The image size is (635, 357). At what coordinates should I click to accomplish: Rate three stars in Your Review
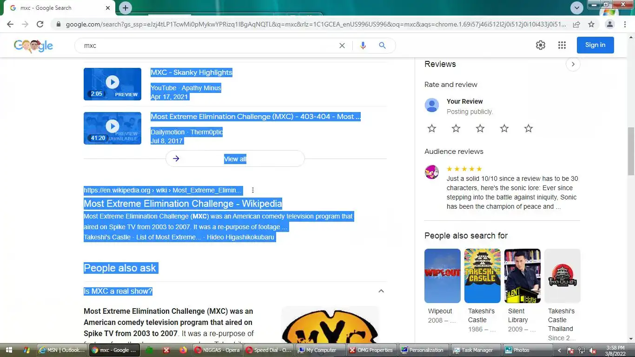(x=480, y=128)
